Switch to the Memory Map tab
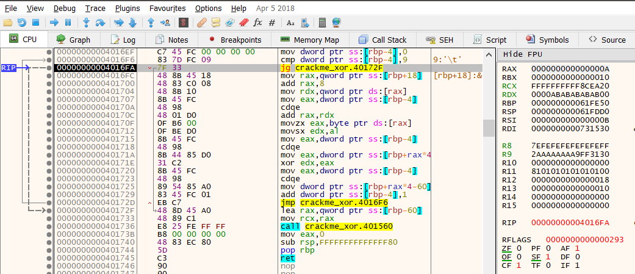 click(x=310, y=40)
